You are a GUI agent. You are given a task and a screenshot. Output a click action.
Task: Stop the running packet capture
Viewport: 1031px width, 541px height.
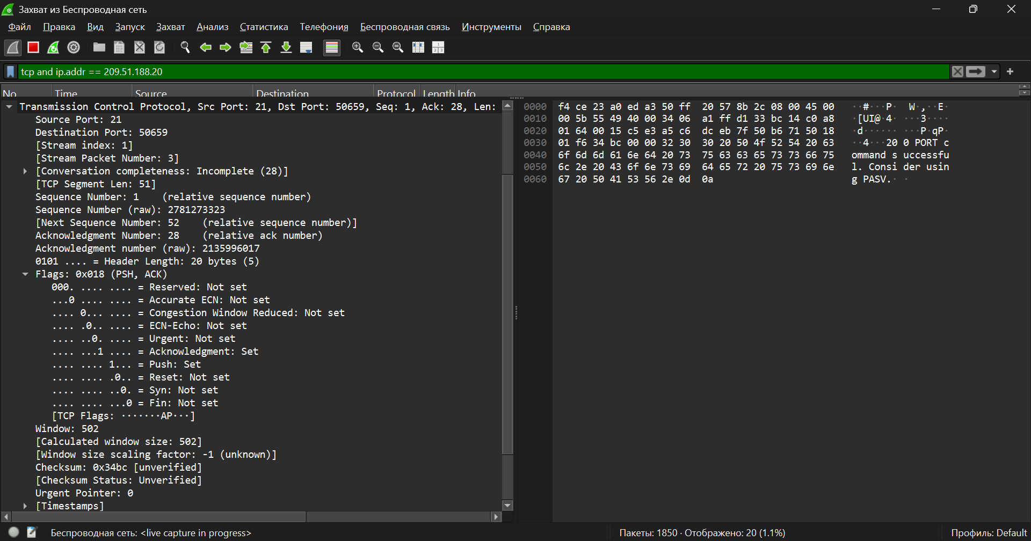(33, 48)
